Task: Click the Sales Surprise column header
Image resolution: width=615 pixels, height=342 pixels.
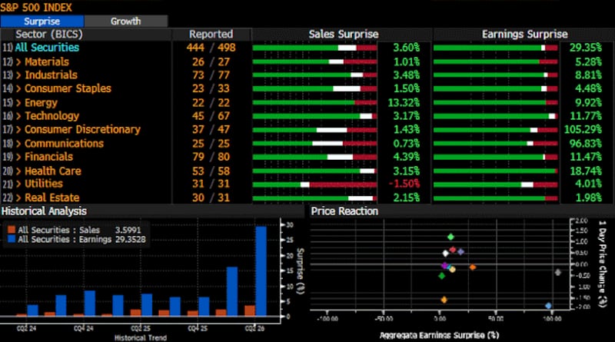Action: [x=343, y=35]
